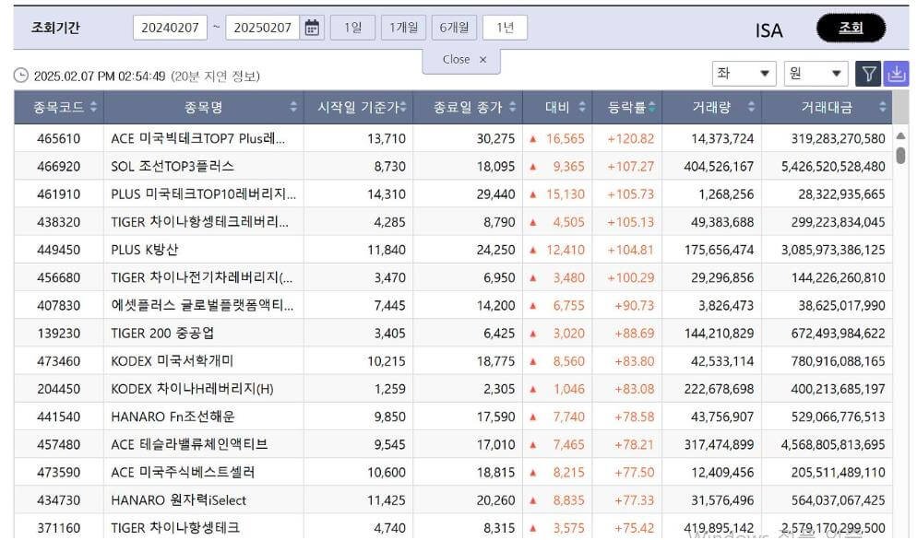This screenshot has width=917, height=540.
Task: Sort the 대비 column header arrow
Action: coord(581,106)
